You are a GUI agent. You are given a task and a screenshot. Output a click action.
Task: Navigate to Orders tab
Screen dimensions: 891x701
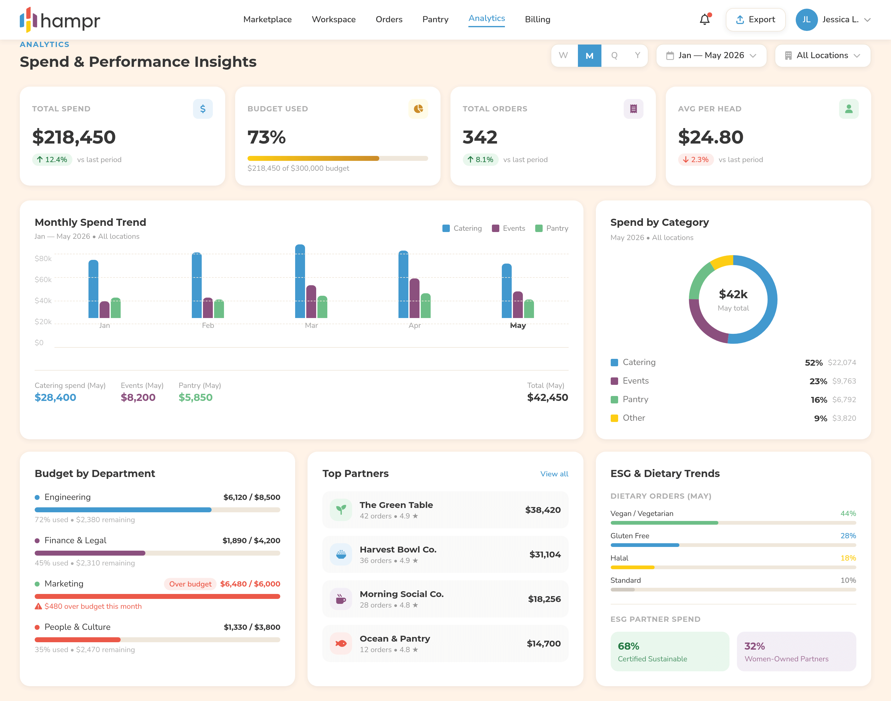click(389, 19)
